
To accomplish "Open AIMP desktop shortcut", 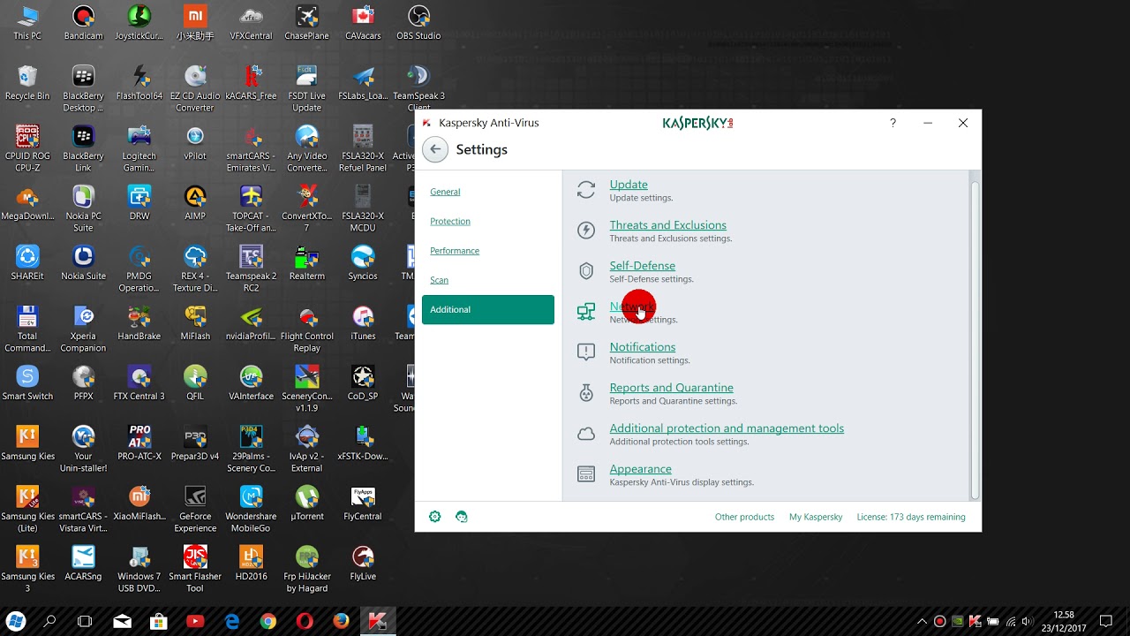I will (x=195, y=203).
